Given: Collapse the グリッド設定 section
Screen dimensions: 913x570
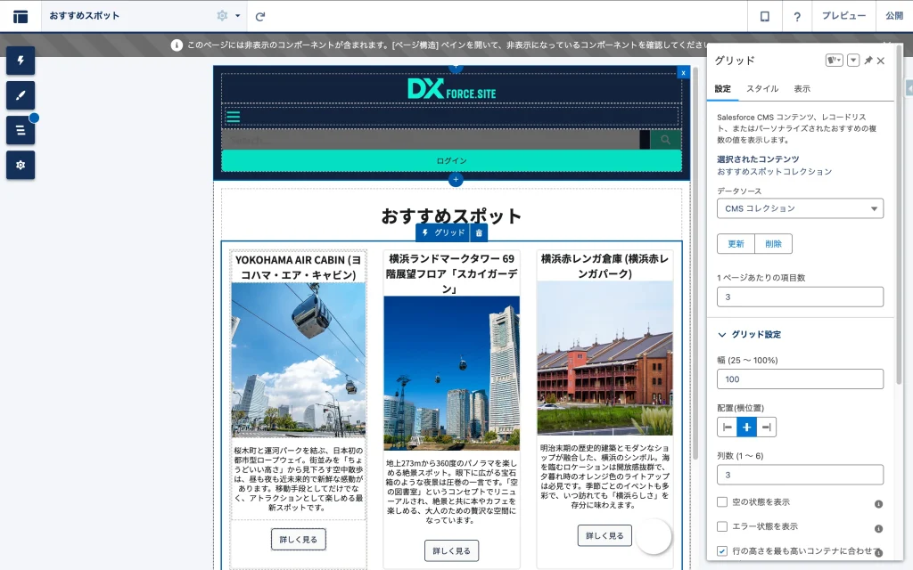Looking at the screenshot, I should pyautogui.click(x=723, y=335).
